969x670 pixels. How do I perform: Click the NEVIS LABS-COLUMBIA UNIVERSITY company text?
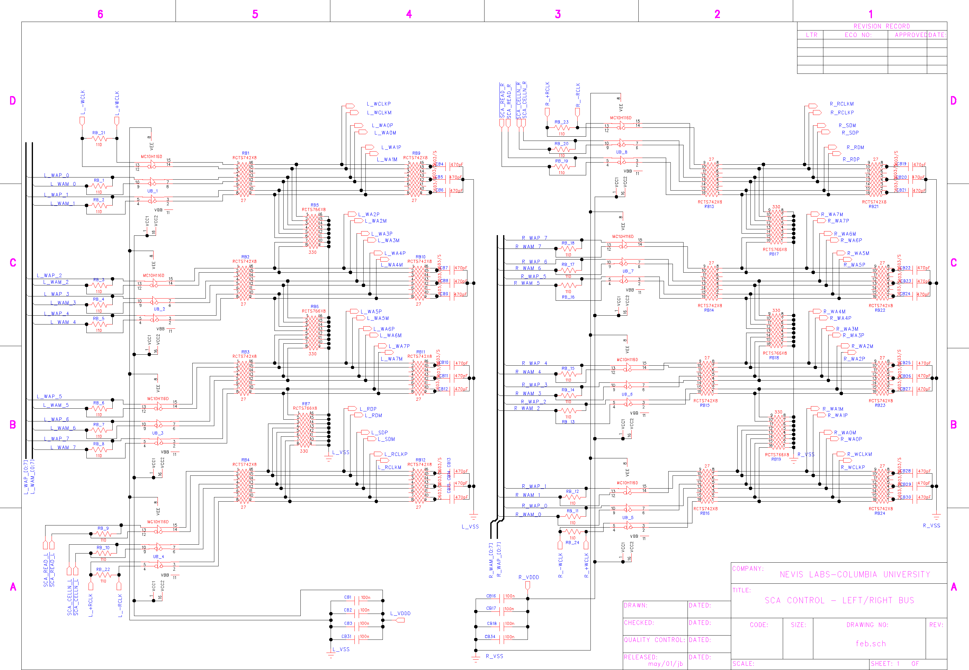[855, 574]
